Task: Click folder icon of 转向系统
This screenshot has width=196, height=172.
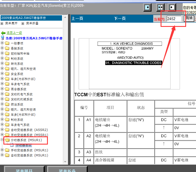Action: [7, 64]
